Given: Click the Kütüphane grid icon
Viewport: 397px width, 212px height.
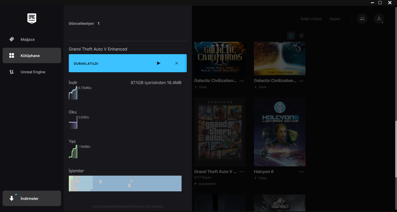Looking at the screenshot, I should coord(12,55).
